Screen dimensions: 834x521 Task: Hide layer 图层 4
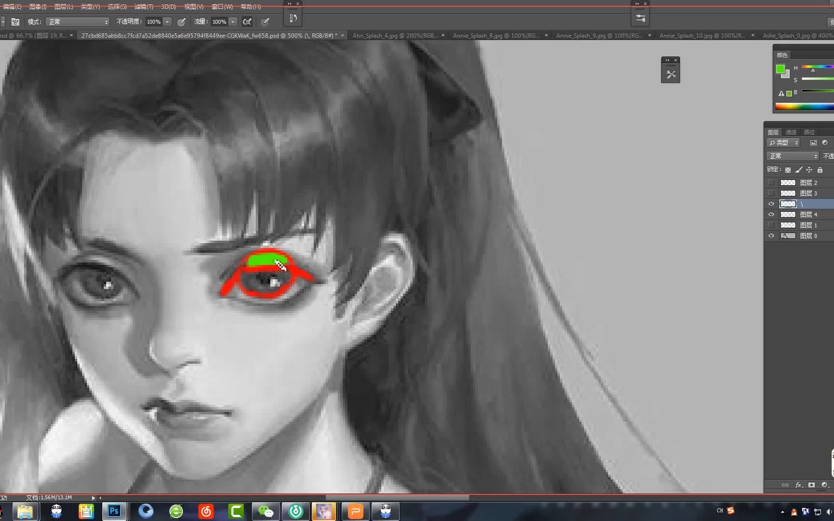click(x=771, y=214)
